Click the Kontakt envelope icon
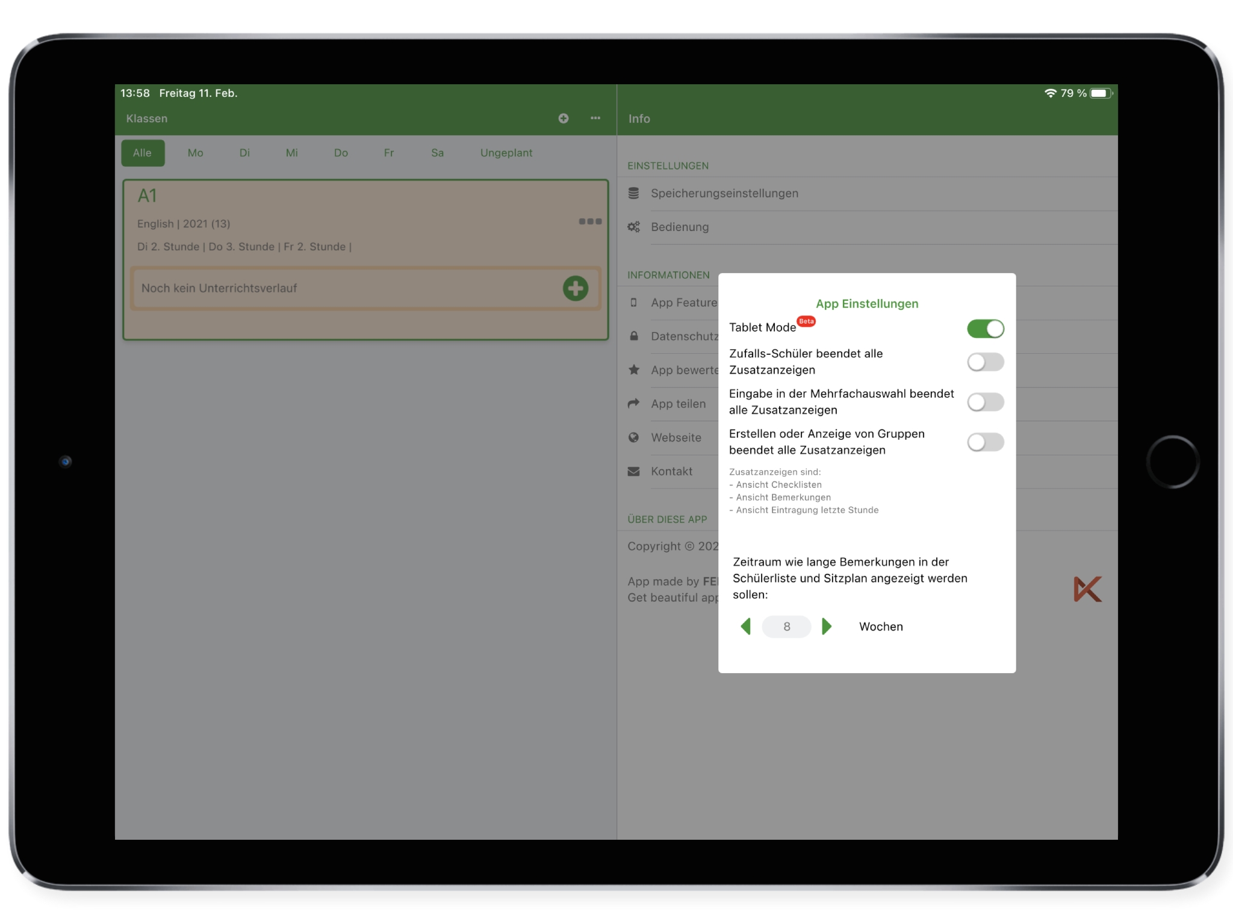The height and width of the screenshot is (924, 1233). pos(633,471)
